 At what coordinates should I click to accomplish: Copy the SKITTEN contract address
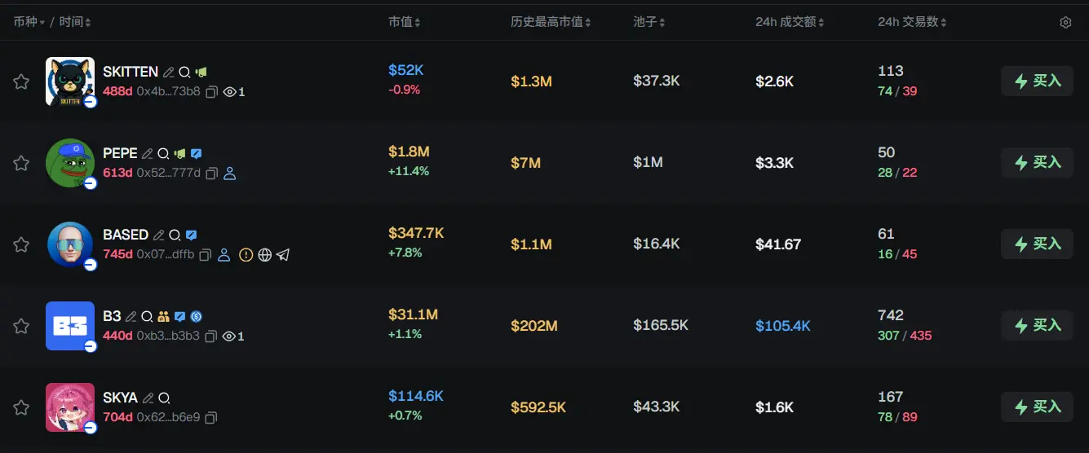point(211,92)
